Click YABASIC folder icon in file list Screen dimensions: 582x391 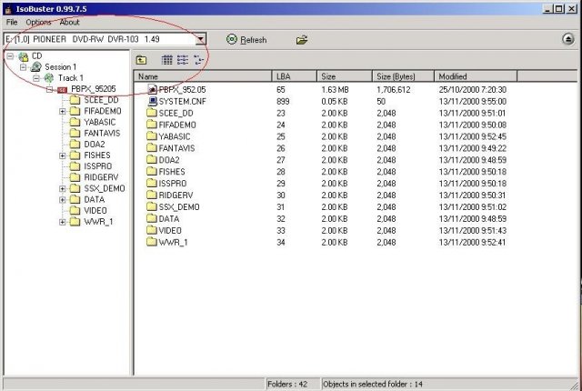[x=152, y=136]
